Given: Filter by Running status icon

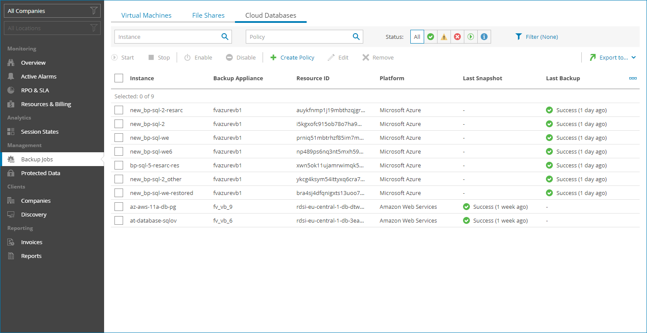Looking at the screenshot, I should [x=471, y=37].
